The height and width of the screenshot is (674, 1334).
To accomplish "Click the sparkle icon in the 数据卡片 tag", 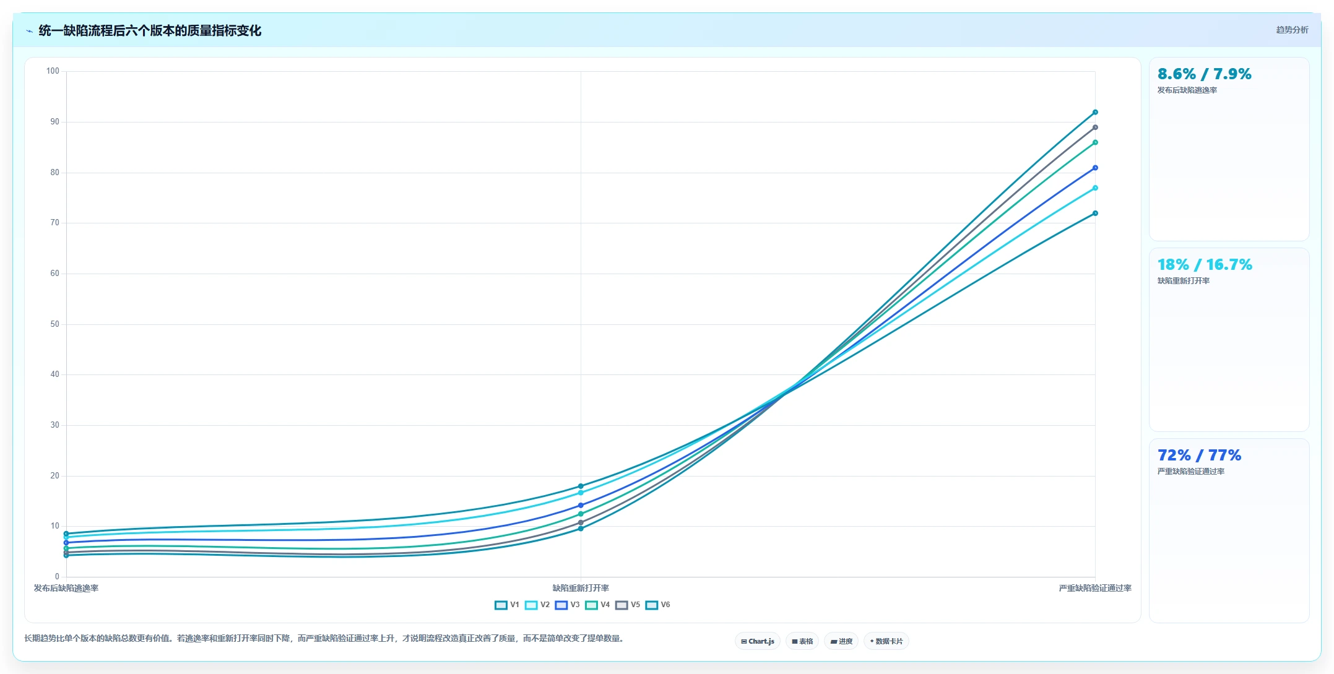I will tap(872, 641).
